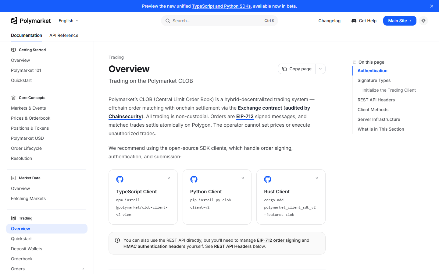Click Get Help link text
Viewport: 439px width, 274px height.
[368, 21]
